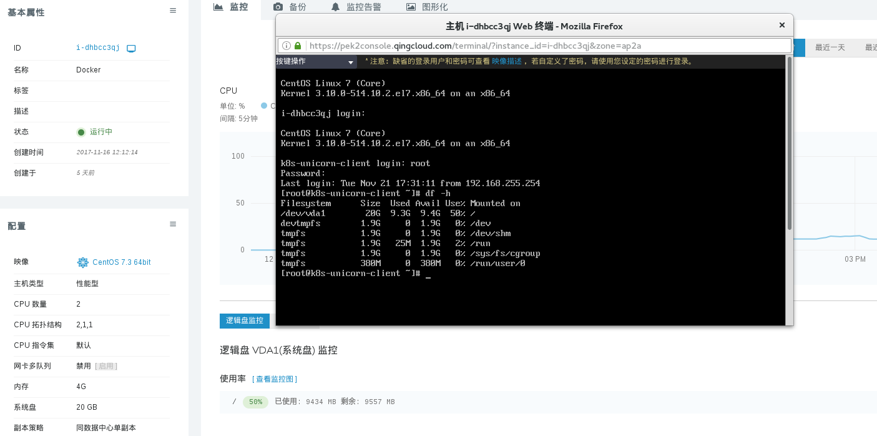877x436 pixels.
Task: Close the Firefox web terminal window
Action: coord(781,26)
